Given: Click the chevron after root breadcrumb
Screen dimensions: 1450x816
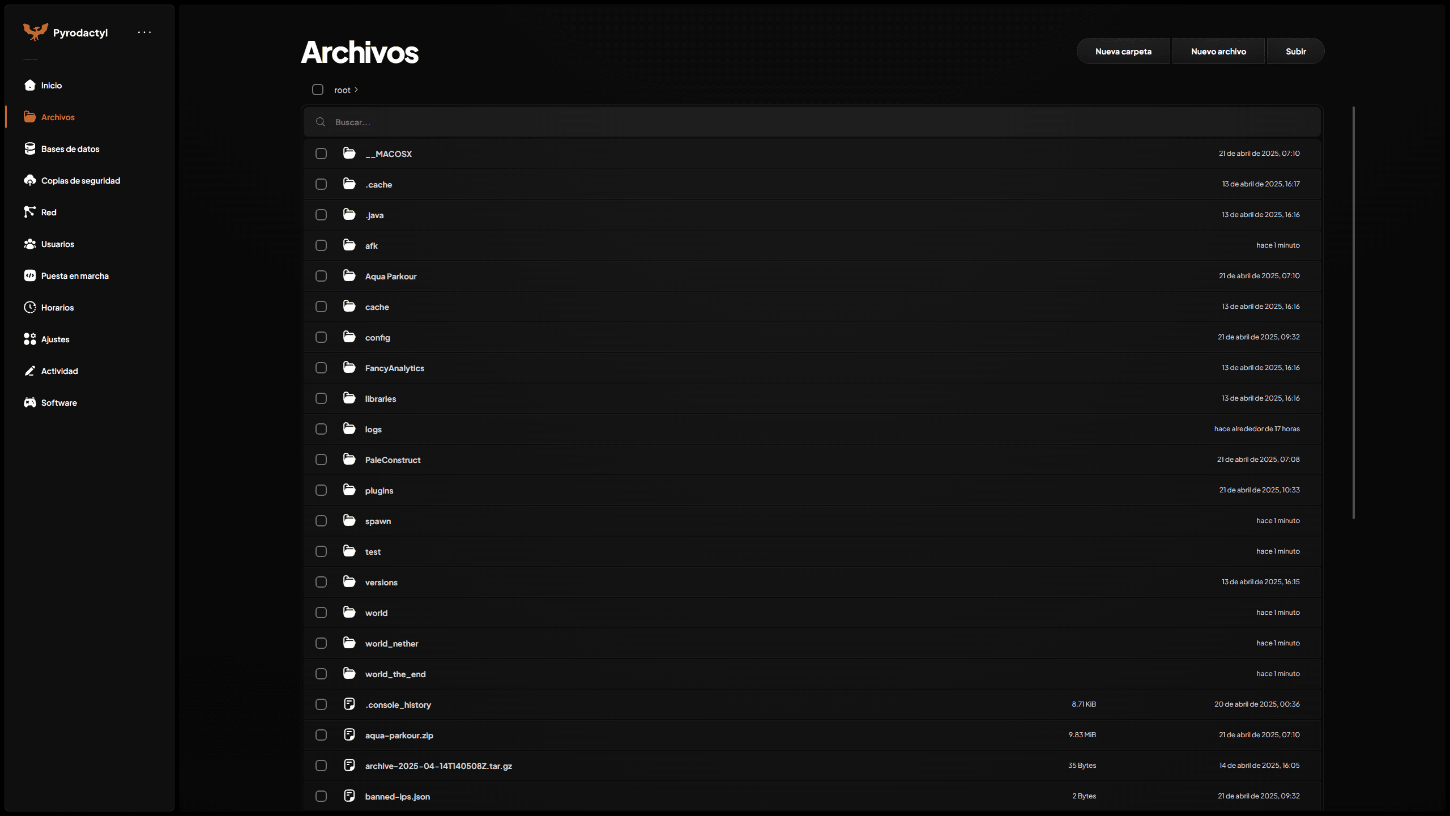Looking at the screenshot, I should (x=356, y=90).
